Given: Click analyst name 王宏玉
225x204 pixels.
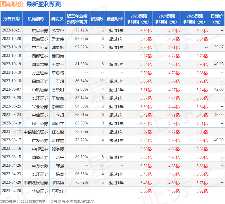Looking at the screenshot, I should (58, 64).
